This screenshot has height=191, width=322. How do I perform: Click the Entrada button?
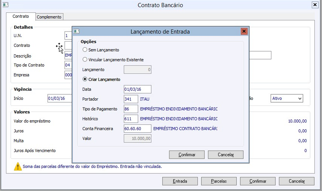(180, 181)
